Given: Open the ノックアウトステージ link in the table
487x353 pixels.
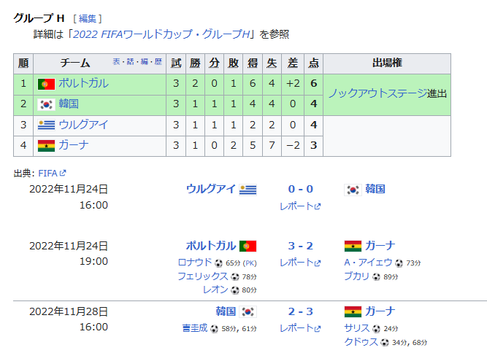Looking at the screenshot, I should [377, 94].
